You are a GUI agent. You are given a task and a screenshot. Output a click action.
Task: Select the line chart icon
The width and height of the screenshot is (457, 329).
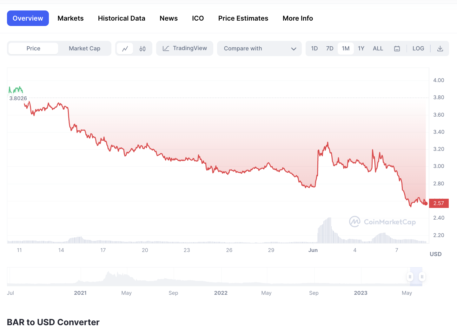point(125,48)
